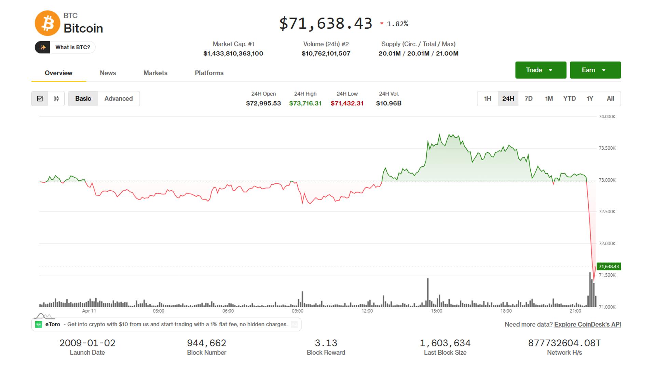Viewport: 656px width, 369px height.
Task: Click the Bitcoin logo icon
Action: pyautogui.click(x=48, y=23)
